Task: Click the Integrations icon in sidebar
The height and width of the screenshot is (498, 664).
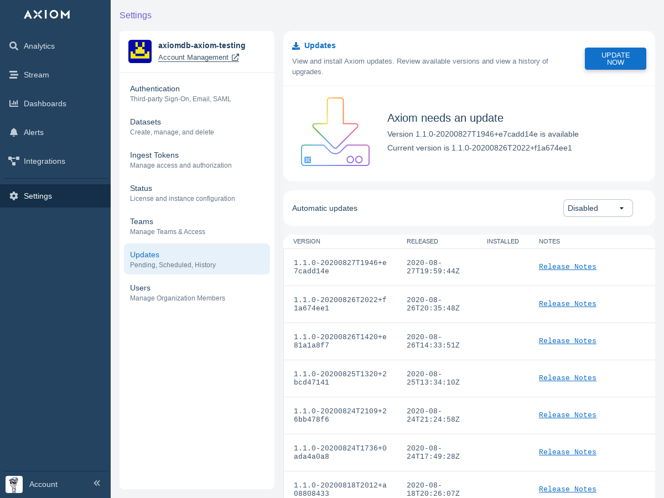Action: (x=14, y=161)
